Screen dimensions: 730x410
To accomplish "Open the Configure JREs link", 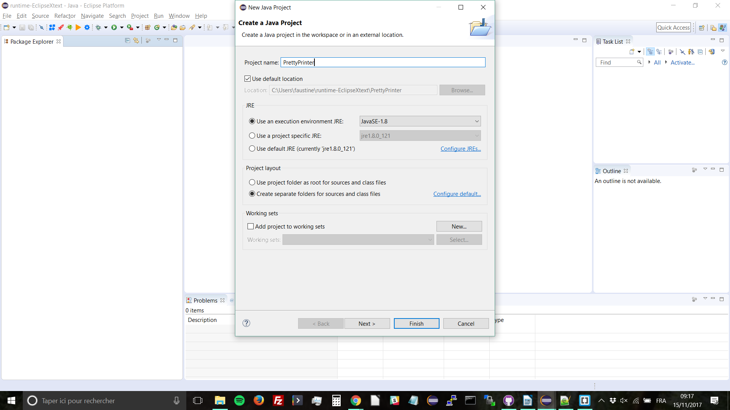I will coord(460,148).
